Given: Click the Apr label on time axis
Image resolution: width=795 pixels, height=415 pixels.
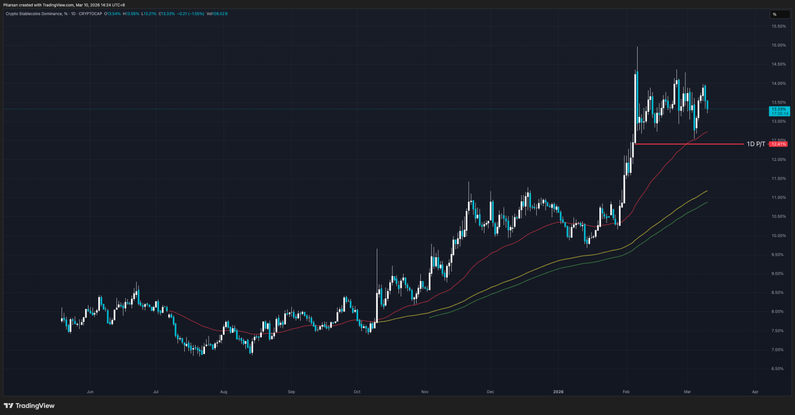Looking at the screenshot, I should tap(755, 392).
